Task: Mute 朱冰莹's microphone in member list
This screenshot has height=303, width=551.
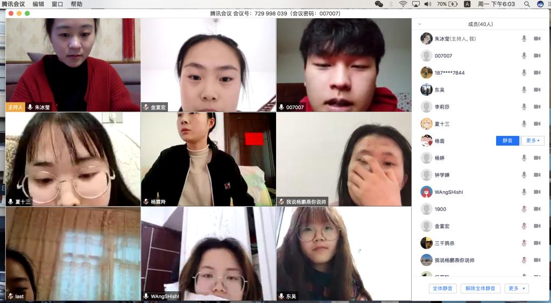Action: coord(524,39)
